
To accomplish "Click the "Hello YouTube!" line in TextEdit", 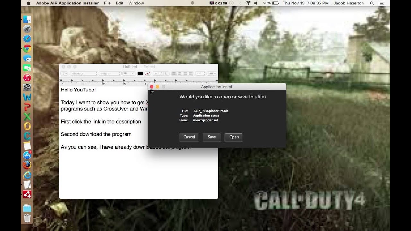I will [78, 90].
